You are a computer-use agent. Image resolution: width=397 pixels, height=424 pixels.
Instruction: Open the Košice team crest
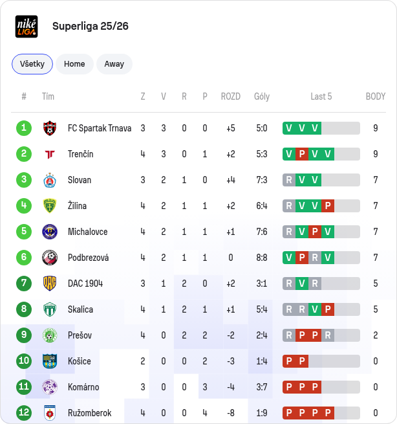click(x=50, y=361)
